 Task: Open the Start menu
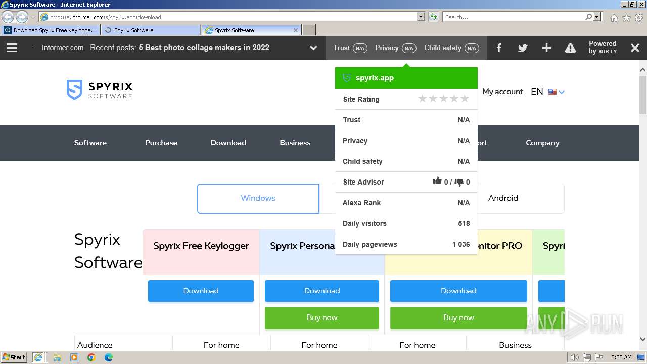click(x=14, y=357)
